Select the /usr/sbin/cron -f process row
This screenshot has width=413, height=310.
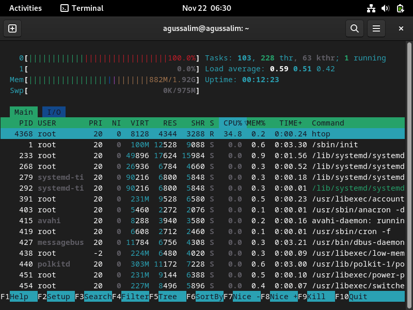pos(202,231)
